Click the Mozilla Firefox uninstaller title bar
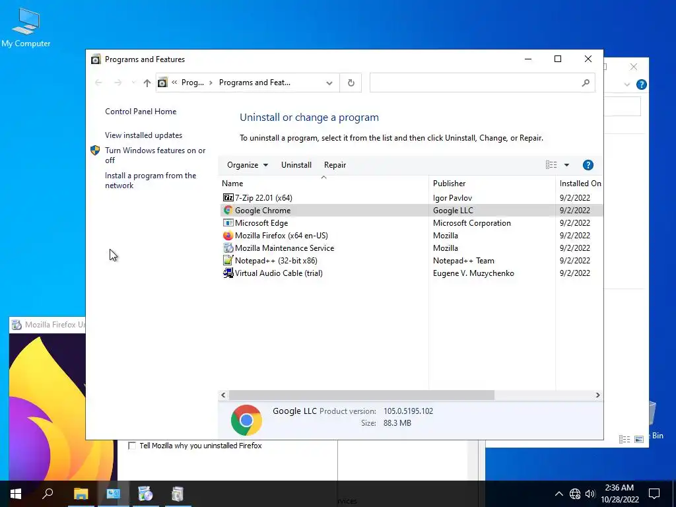The image size is (676, 507). (x=47, y=325)
